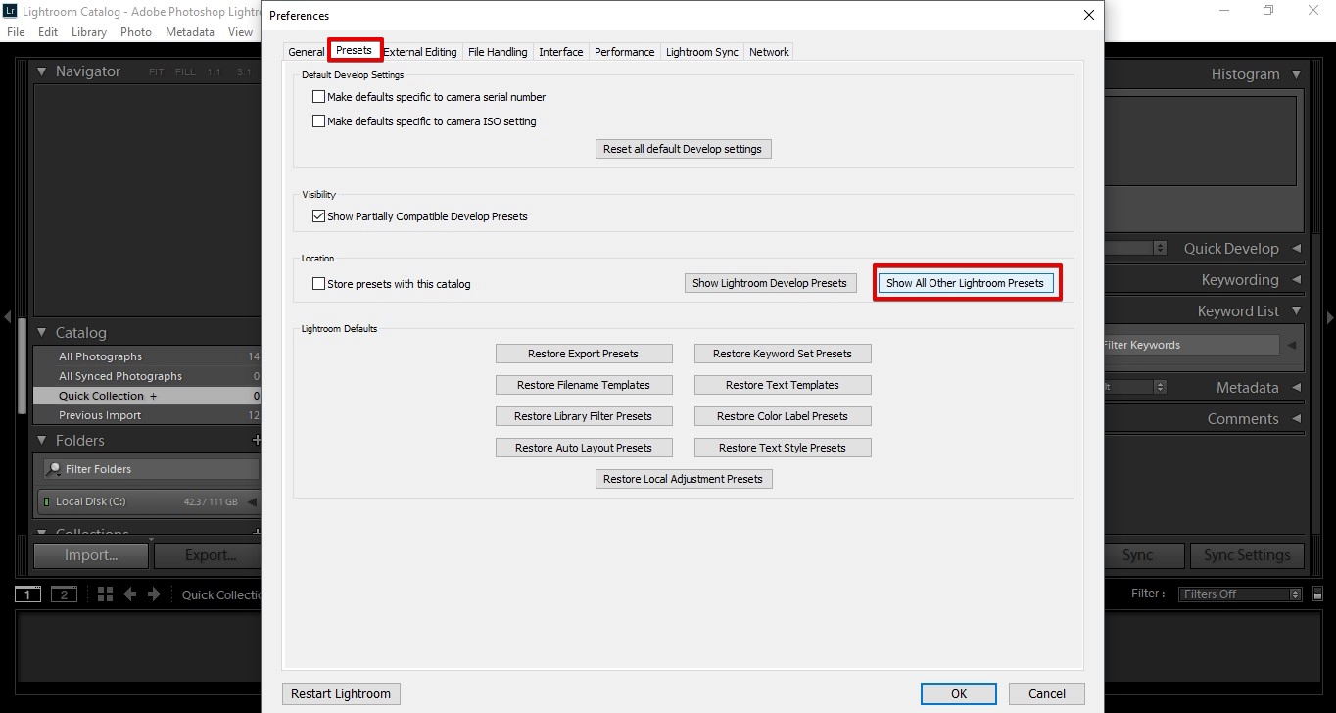Click the '+' icon beside Folders
Viewport: 1336px width, 713px height.
click(x=256, y=440)
